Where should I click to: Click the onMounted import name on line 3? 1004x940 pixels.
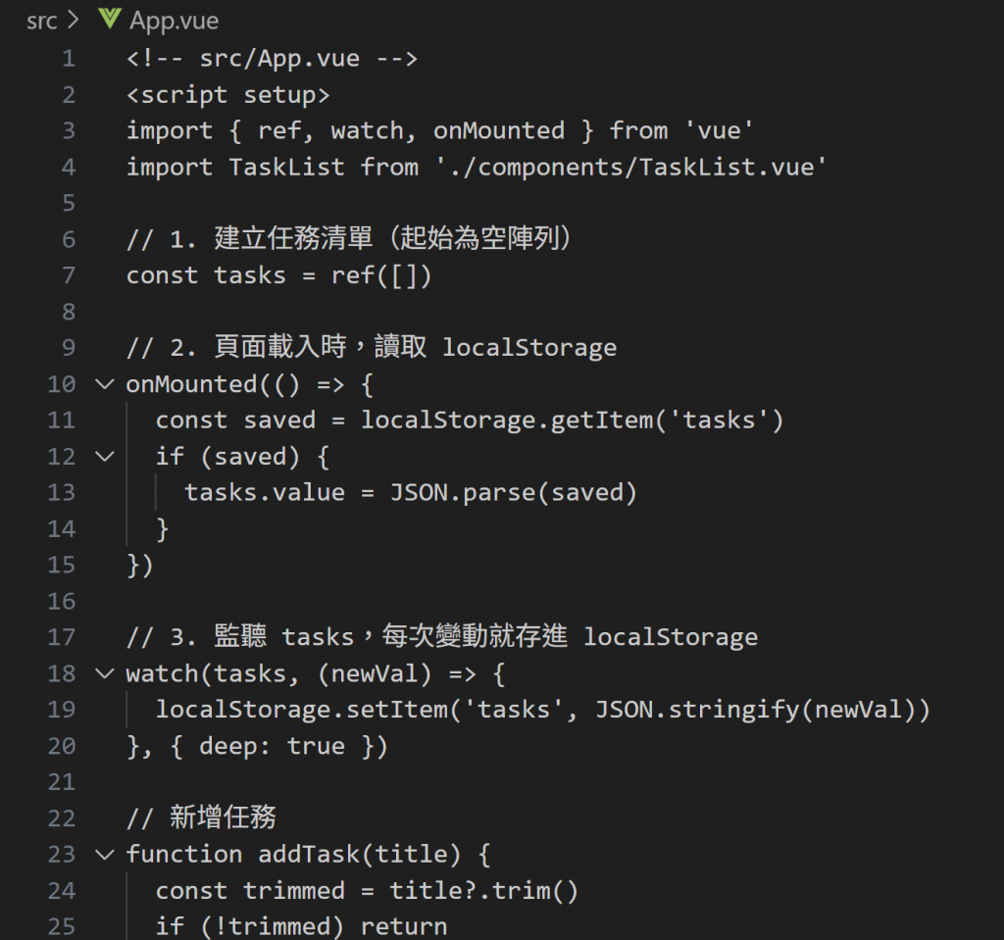(x=499, y=130)
